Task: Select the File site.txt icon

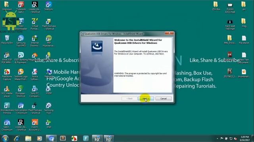Action: tap(244, 40)
